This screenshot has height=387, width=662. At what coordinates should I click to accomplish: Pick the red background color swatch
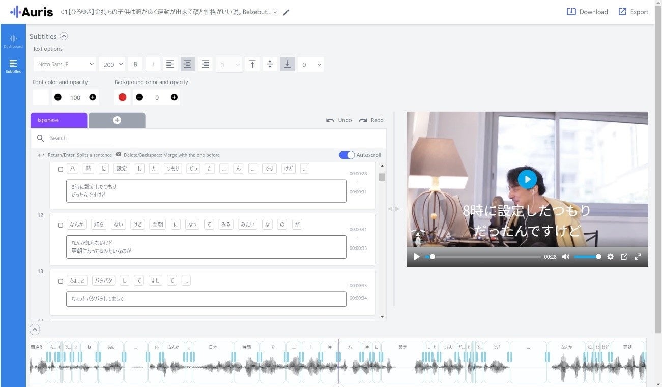tap(122, 97)
